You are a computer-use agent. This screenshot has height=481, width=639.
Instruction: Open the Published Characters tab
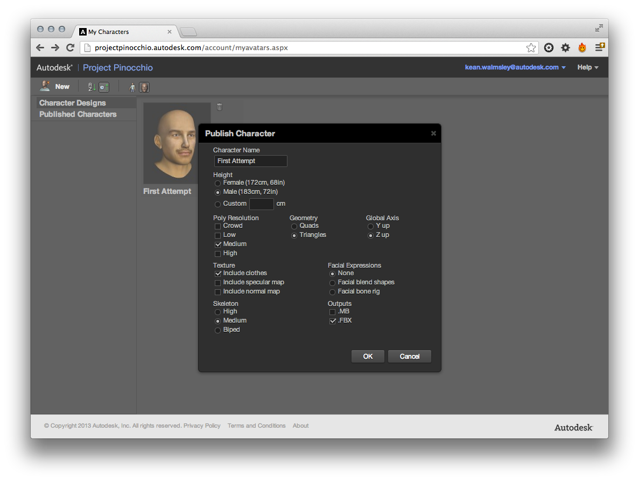[78, 114]
